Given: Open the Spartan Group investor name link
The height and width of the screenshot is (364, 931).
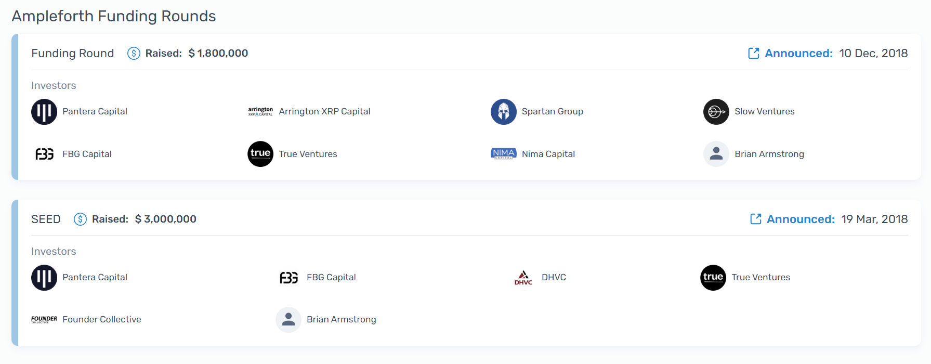Looking at the screenshot, I should point(552,111).
